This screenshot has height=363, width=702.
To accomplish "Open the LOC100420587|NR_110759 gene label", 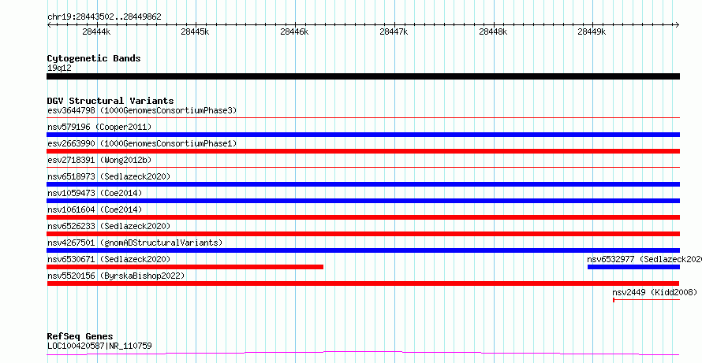I will (99, 346).
